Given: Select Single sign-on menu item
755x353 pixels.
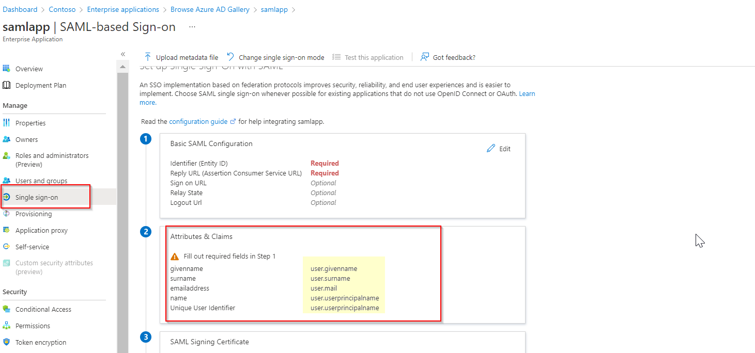Looking at the screenshot, I should pos(37,197).
